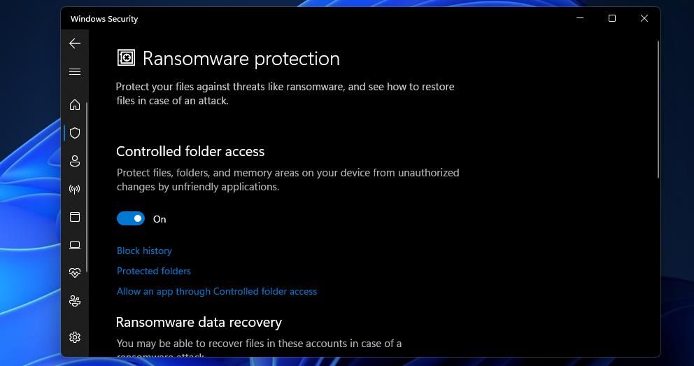Open the Block history link
The height and width of the screenshot is (366, 694).
144,251
